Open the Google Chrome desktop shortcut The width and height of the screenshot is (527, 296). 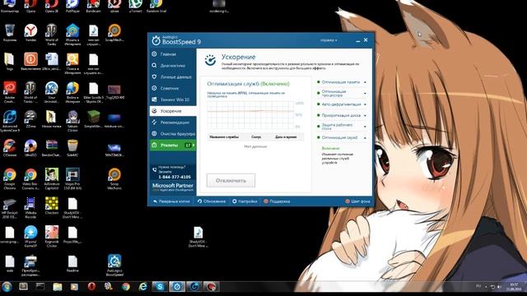pyautogui.click(x=9, y=179)
